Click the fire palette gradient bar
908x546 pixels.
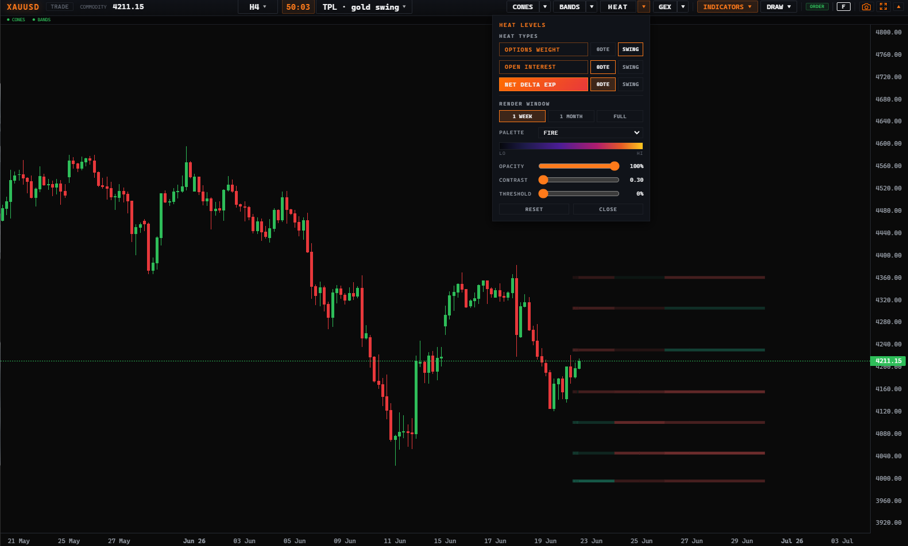pyautogui.click(x=571, y=146)
